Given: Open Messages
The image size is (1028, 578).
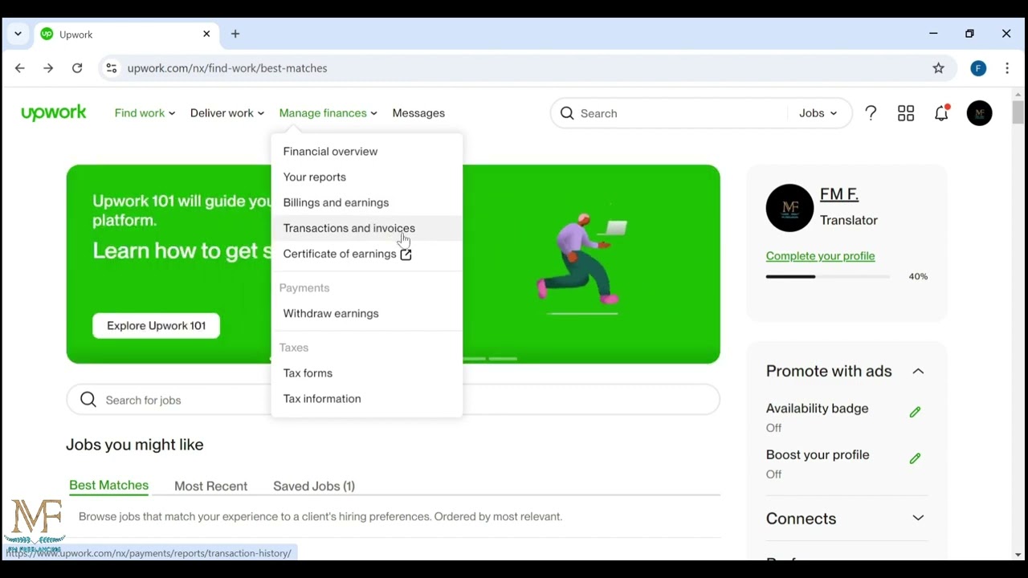Looking at the screenshot, I should [x=418, y=113].
